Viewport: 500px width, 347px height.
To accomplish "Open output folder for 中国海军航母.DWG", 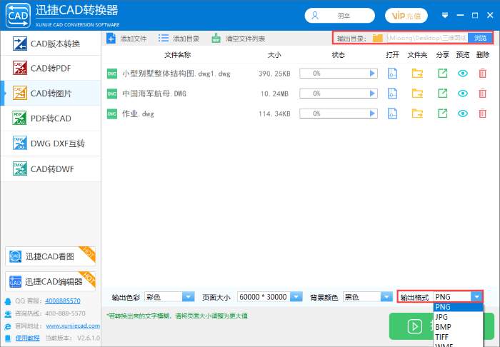I will [x=417, y=94].
